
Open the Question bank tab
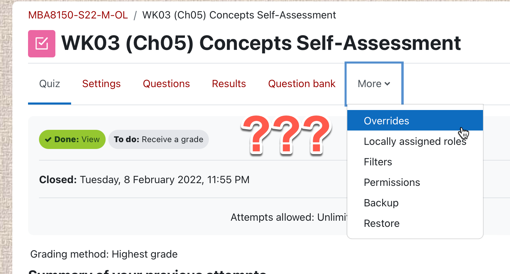(302, 84)
